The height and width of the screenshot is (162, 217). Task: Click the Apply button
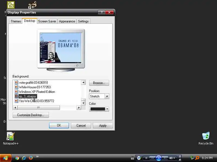(103, 126)
